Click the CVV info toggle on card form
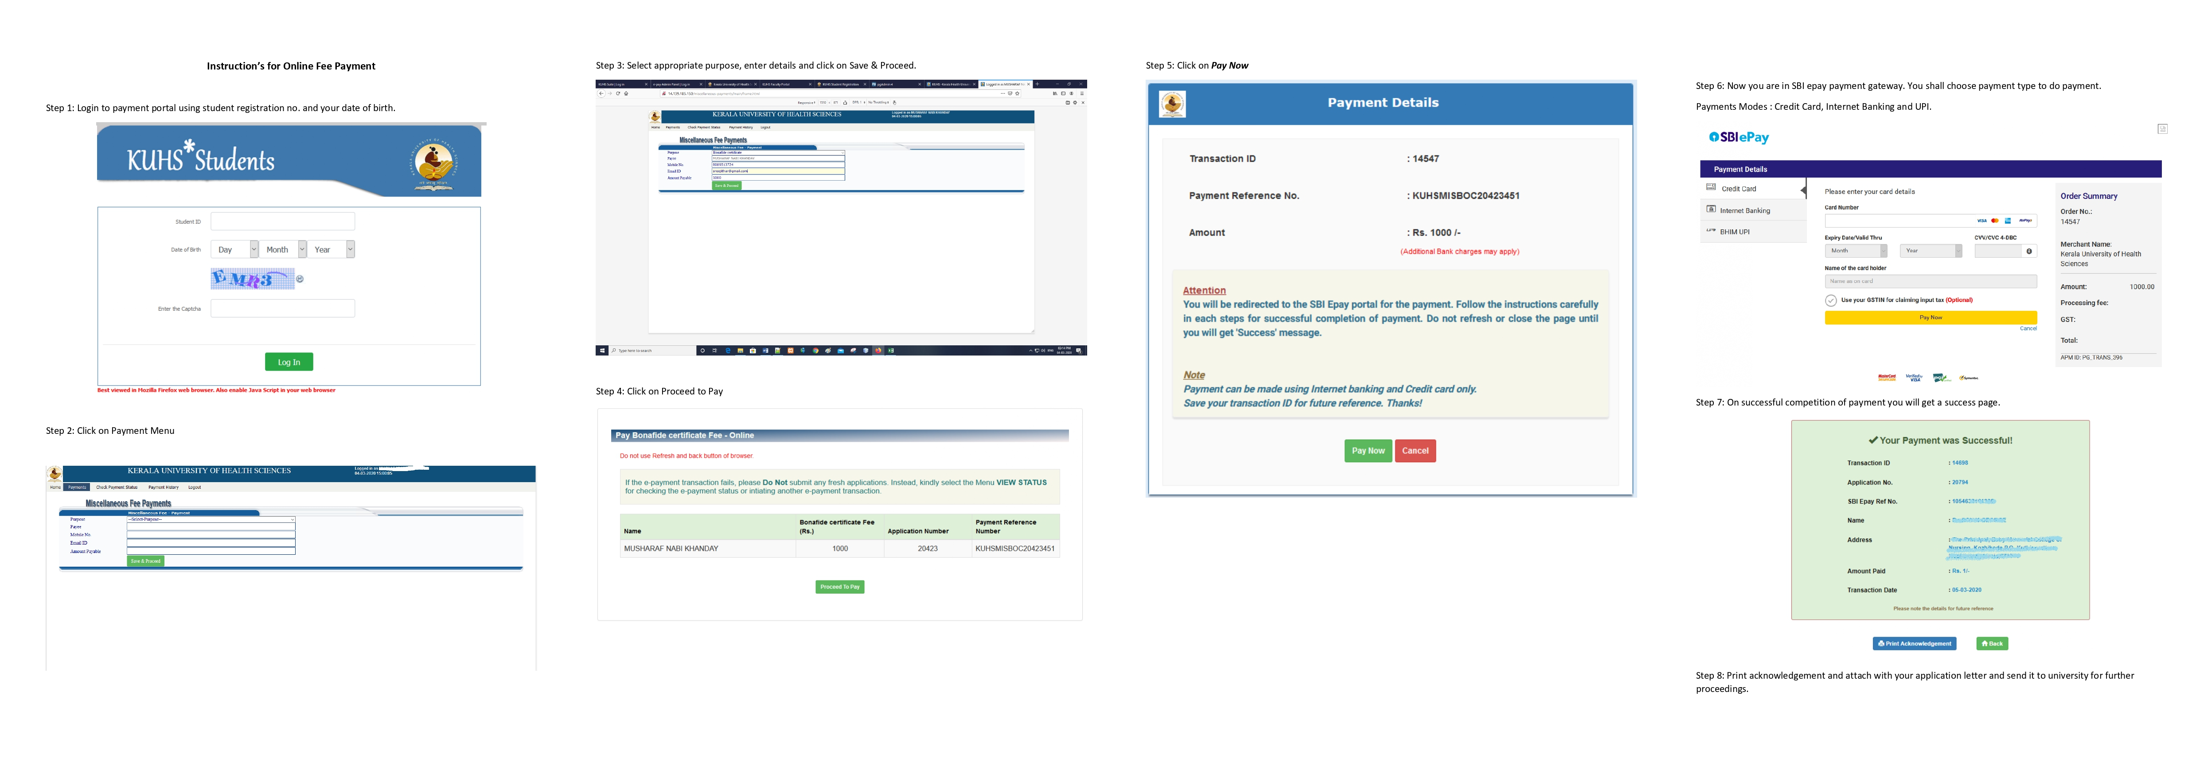The image size is (2200, 777). (2030, 251)
